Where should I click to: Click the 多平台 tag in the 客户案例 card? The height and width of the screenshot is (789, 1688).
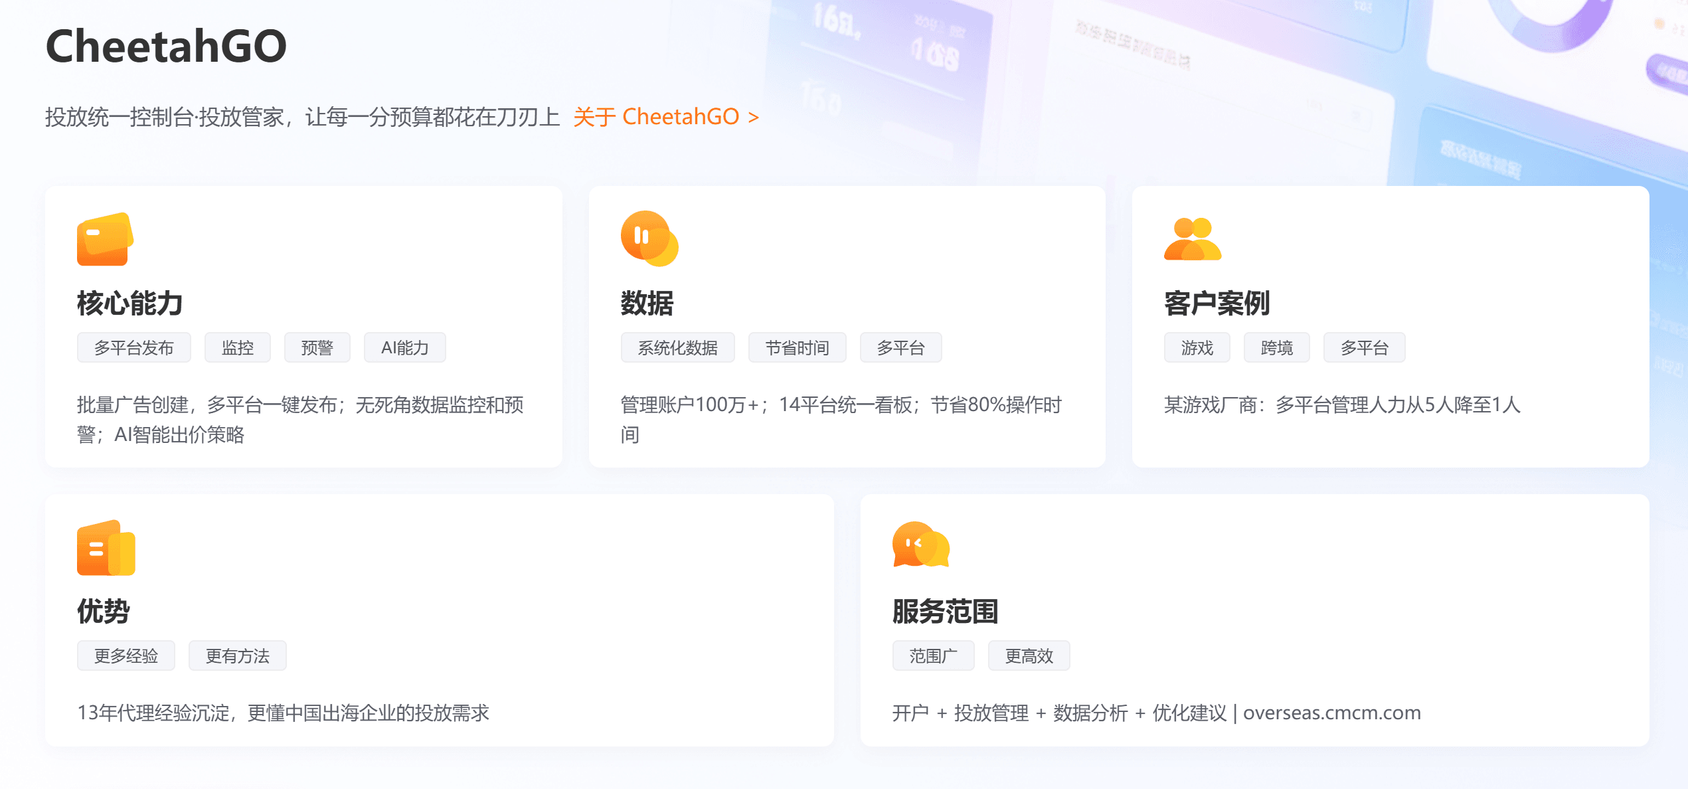(x=1365, y=347)
